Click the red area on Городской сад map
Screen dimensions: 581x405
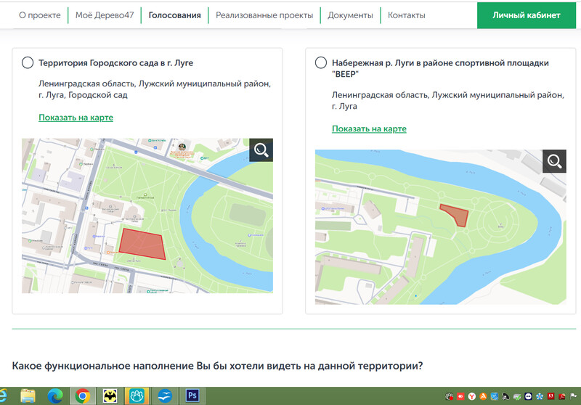(x=142, y=244)
